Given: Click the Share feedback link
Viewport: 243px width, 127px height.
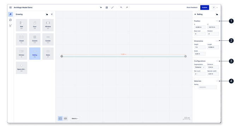Looking at the screenshot, I should pyautogui.click(x=192, y=7).
